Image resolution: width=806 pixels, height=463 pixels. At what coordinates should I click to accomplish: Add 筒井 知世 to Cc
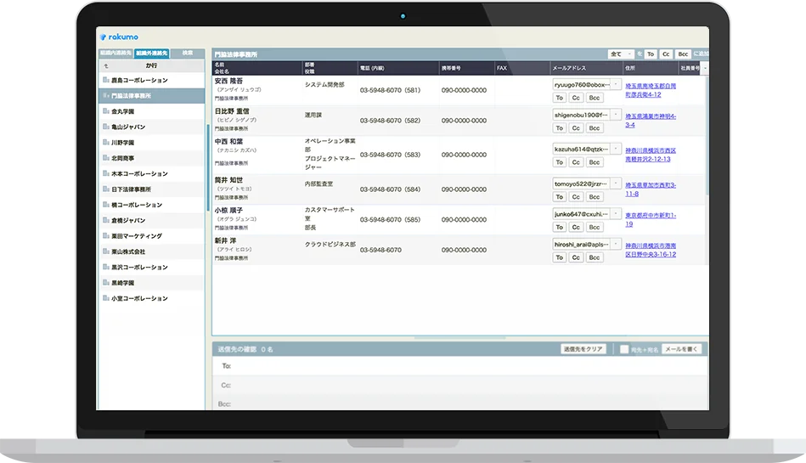(576, 197)
